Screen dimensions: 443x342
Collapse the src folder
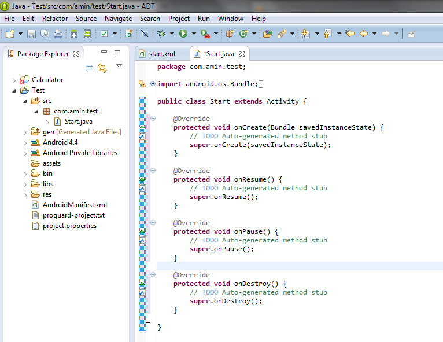(x=25, y=101)
